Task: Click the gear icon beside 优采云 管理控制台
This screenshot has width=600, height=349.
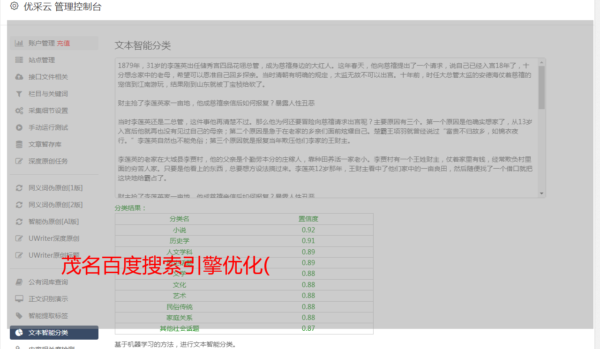Action: click(x=14, y=7)
